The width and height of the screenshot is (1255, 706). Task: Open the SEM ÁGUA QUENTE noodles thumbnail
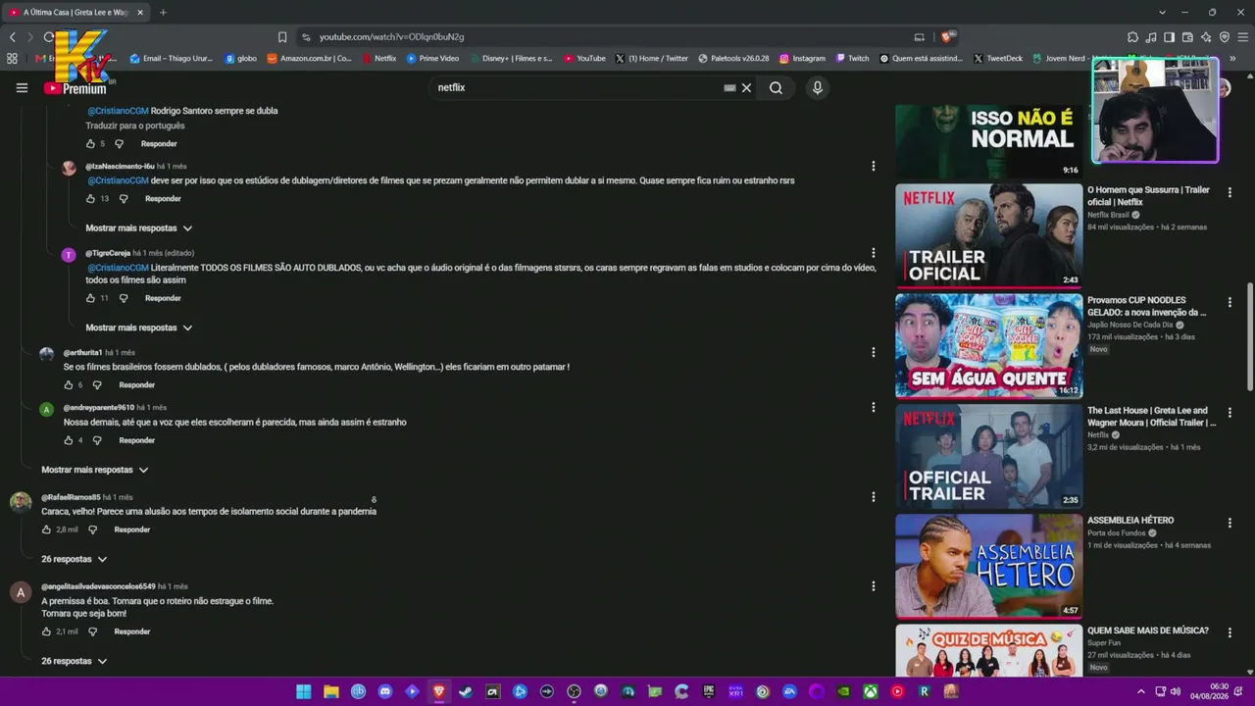coord(988,345)
